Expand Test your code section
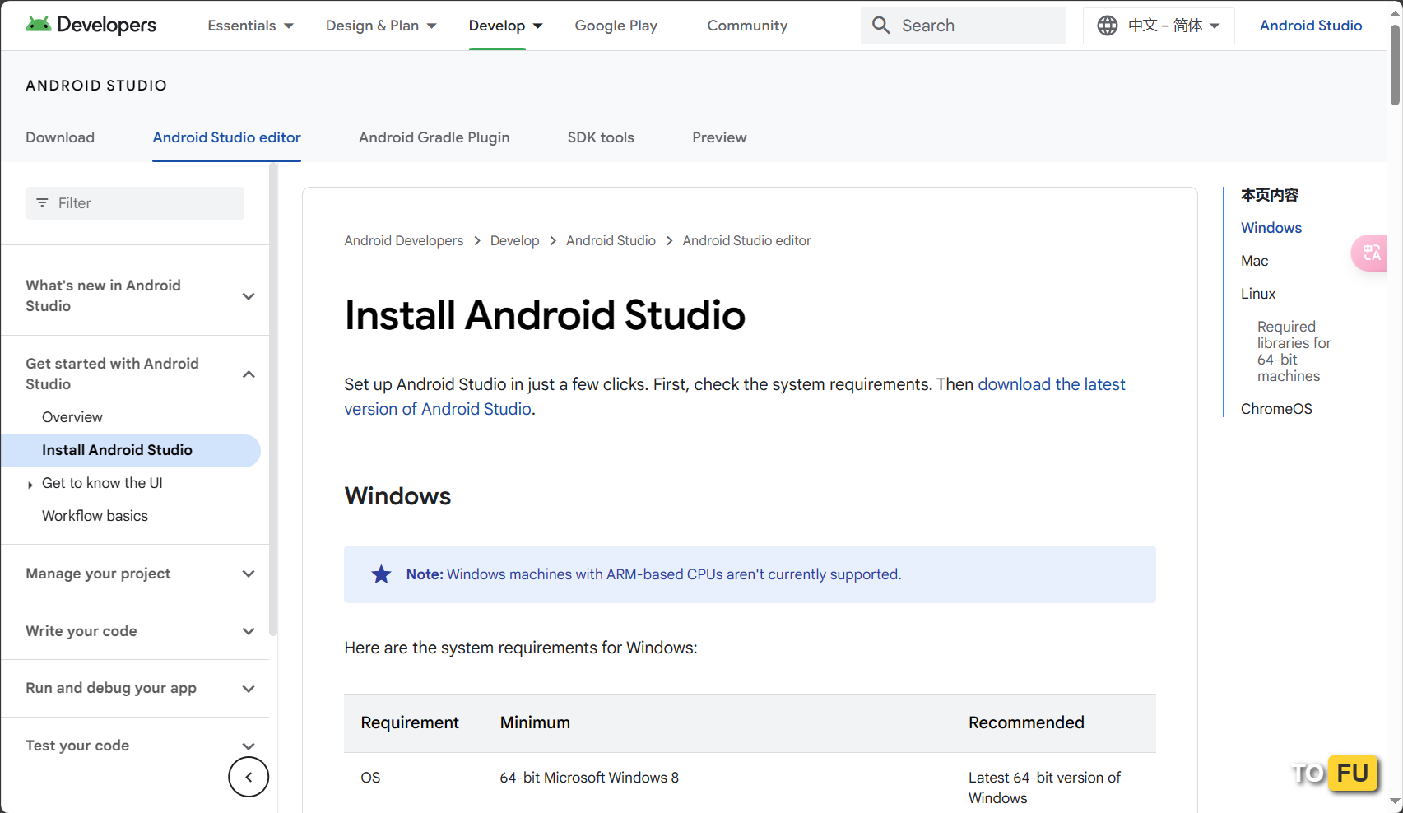The width and height of the screenshot is (1403, 813). click(249, 746)
